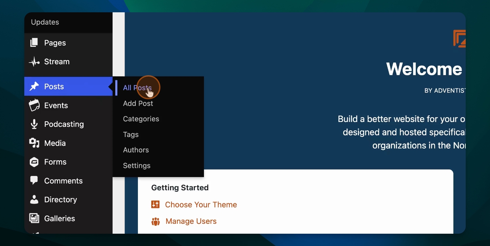This screenshot has width=490, height=246.
Task: Open Galleries from the sidebar
Action: [60, 218]
